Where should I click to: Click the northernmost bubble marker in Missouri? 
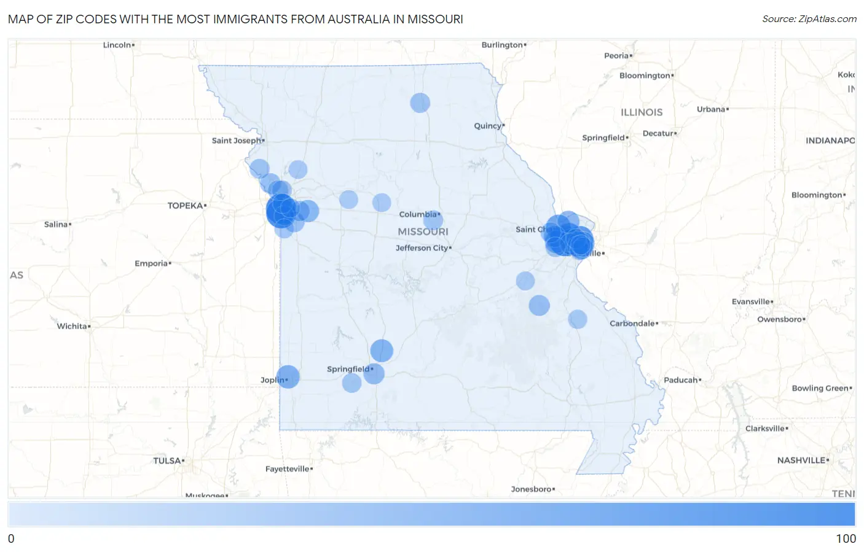point(420,103)
